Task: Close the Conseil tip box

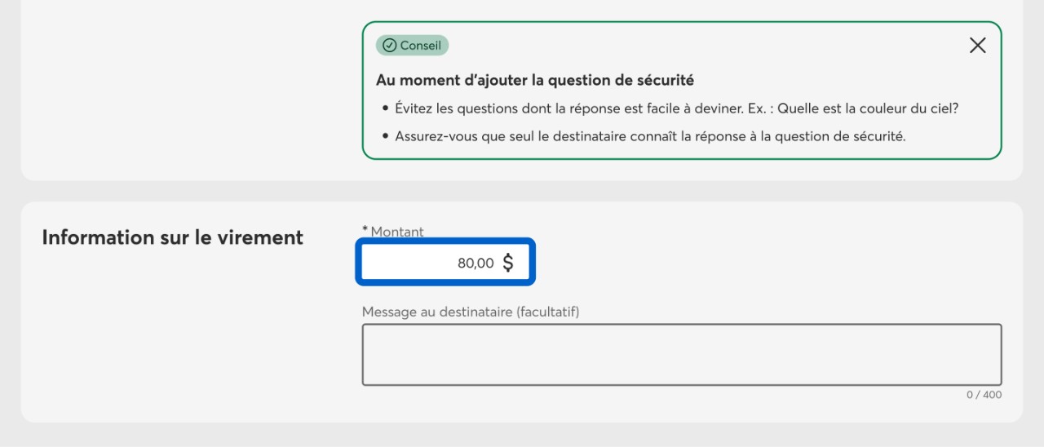Action: (x=977, y=46)
